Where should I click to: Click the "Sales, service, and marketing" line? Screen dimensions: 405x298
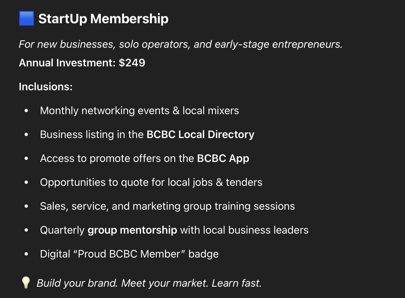167,206
